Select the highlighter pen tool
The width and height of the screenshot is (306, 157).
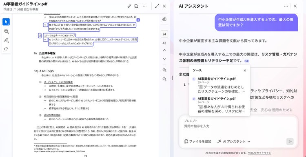[6, 40]
